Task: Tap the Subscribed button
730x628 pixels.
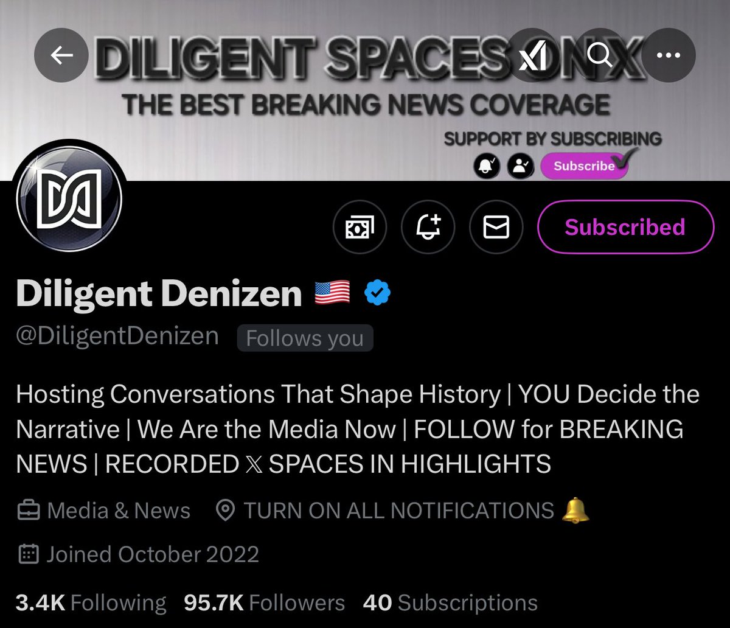Action: tap(625, 227)
